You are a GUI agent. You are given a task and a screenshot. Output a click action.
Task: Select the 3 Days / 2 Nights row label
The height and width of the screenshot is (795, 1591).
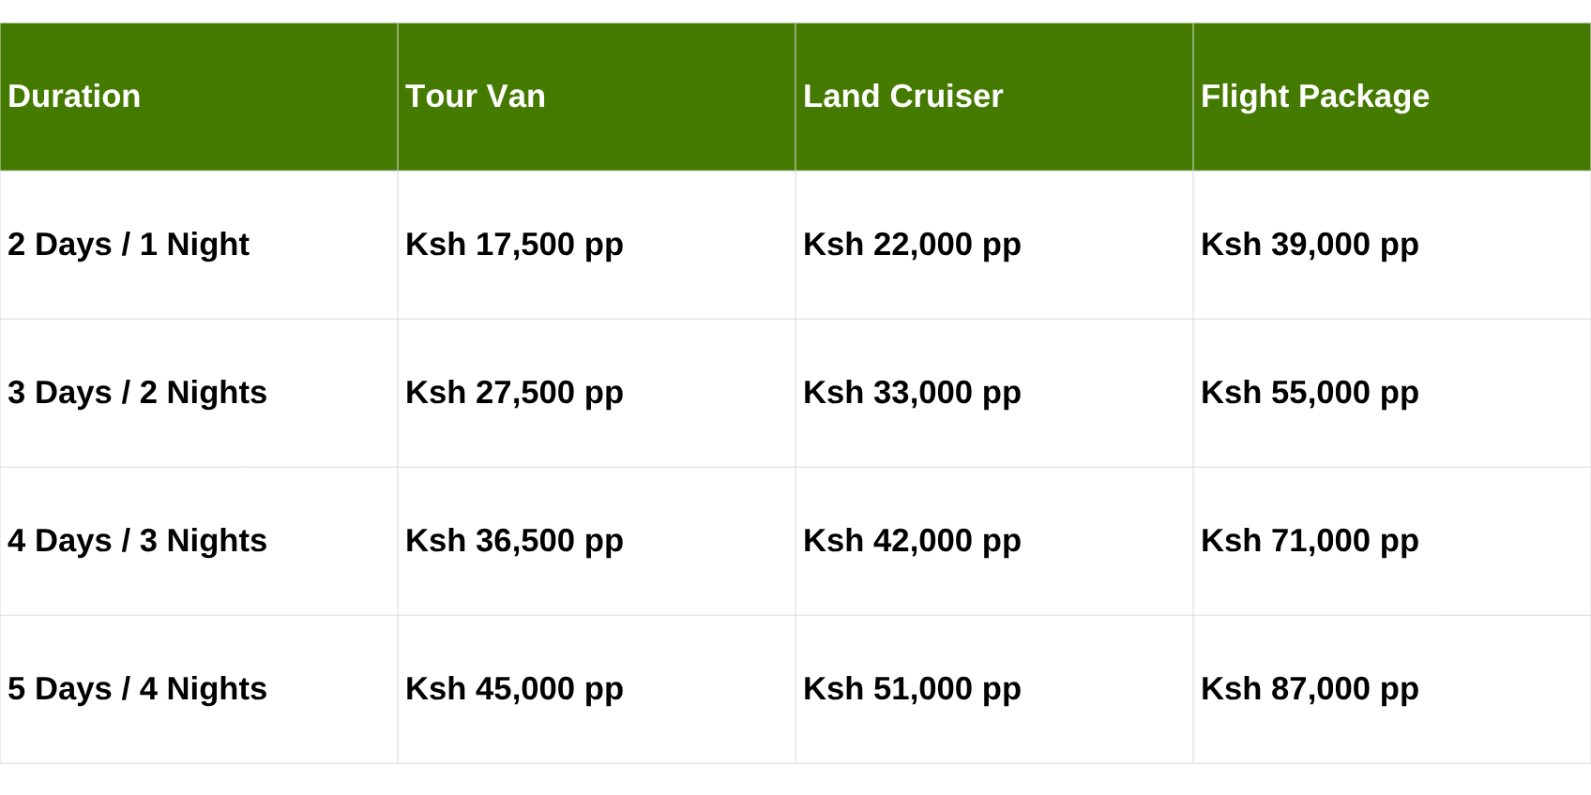click(137, 393)
